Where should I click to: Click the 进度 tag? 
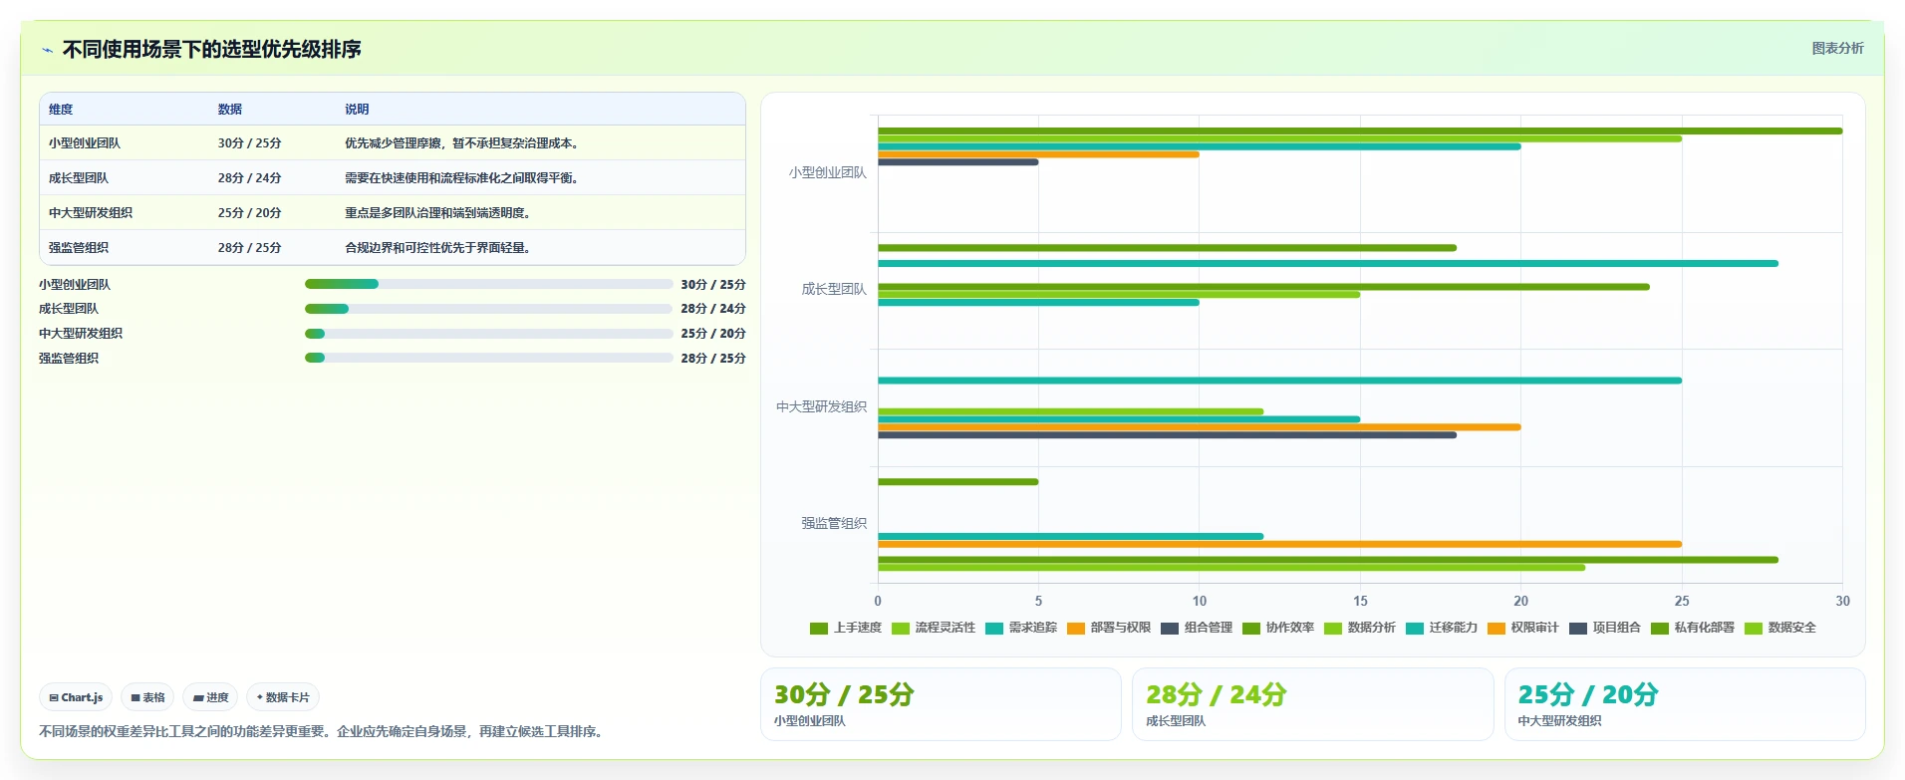pyautogui.click(x=210, y=697)
